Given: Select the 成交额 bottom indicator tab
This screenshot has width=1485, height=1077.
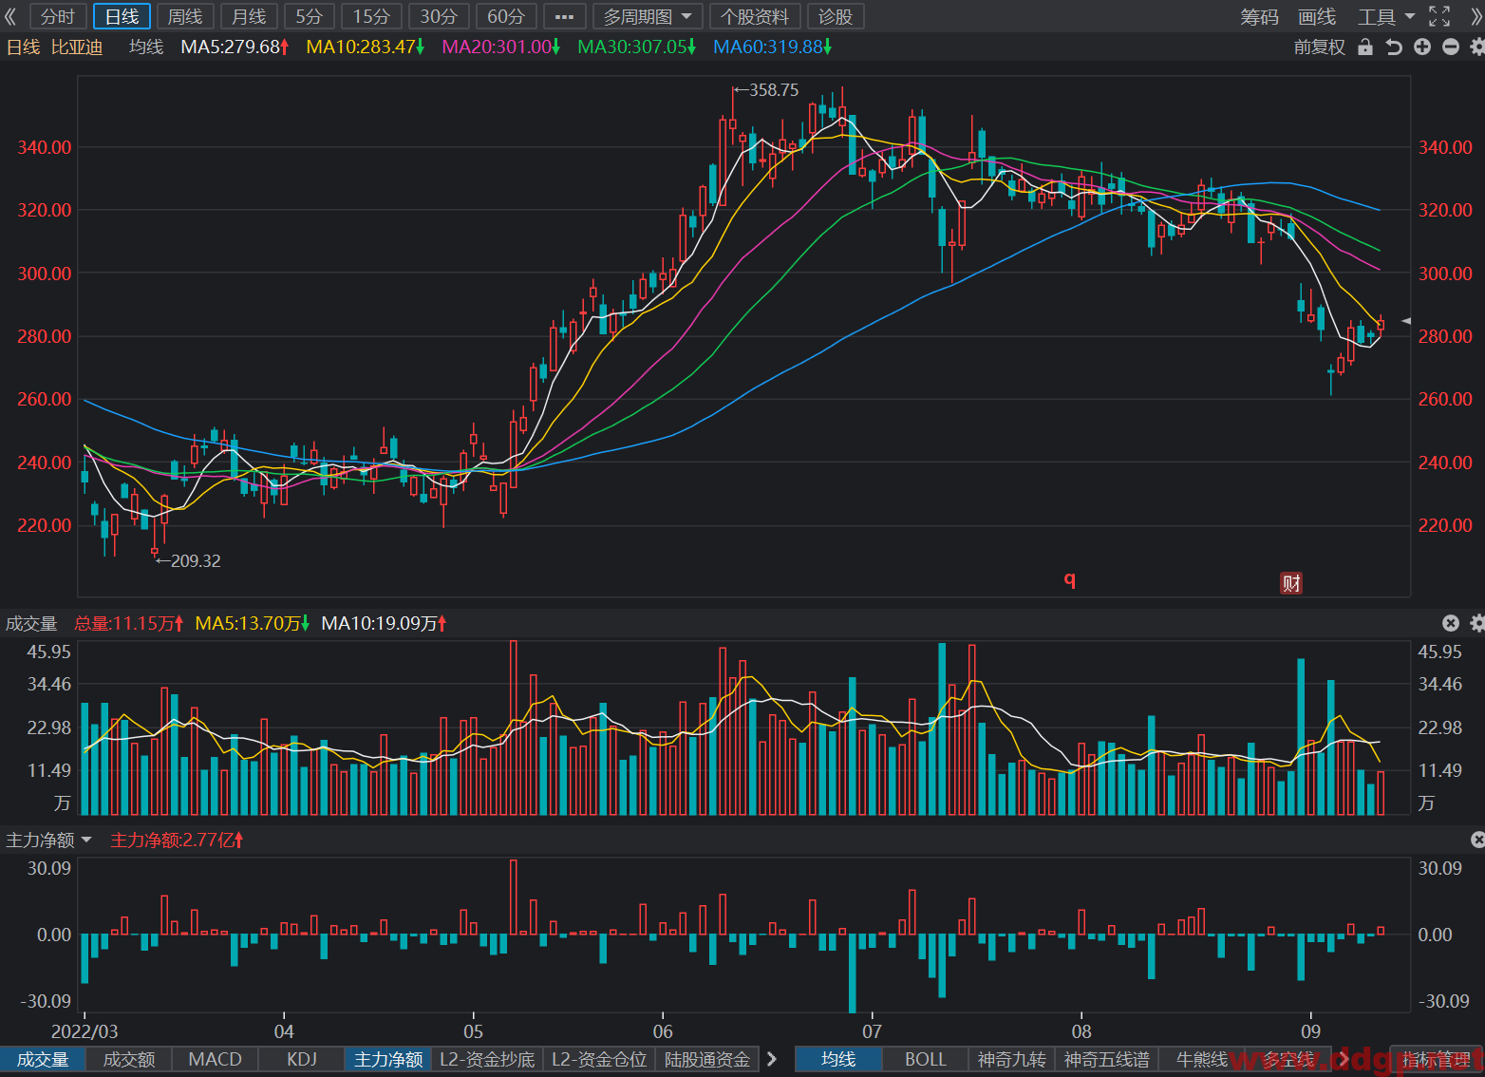Looking at the screenshot, I should tap(129, 1059).
